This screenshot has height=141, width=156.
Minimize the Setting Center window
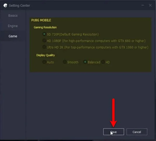(143, 5)
